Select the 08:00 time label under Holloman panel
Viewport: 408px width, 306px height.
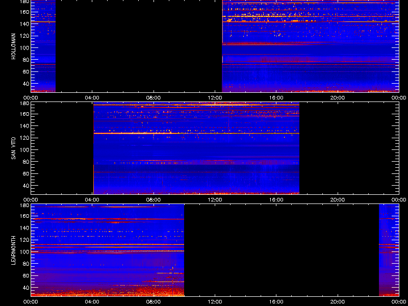pos(154,98)
